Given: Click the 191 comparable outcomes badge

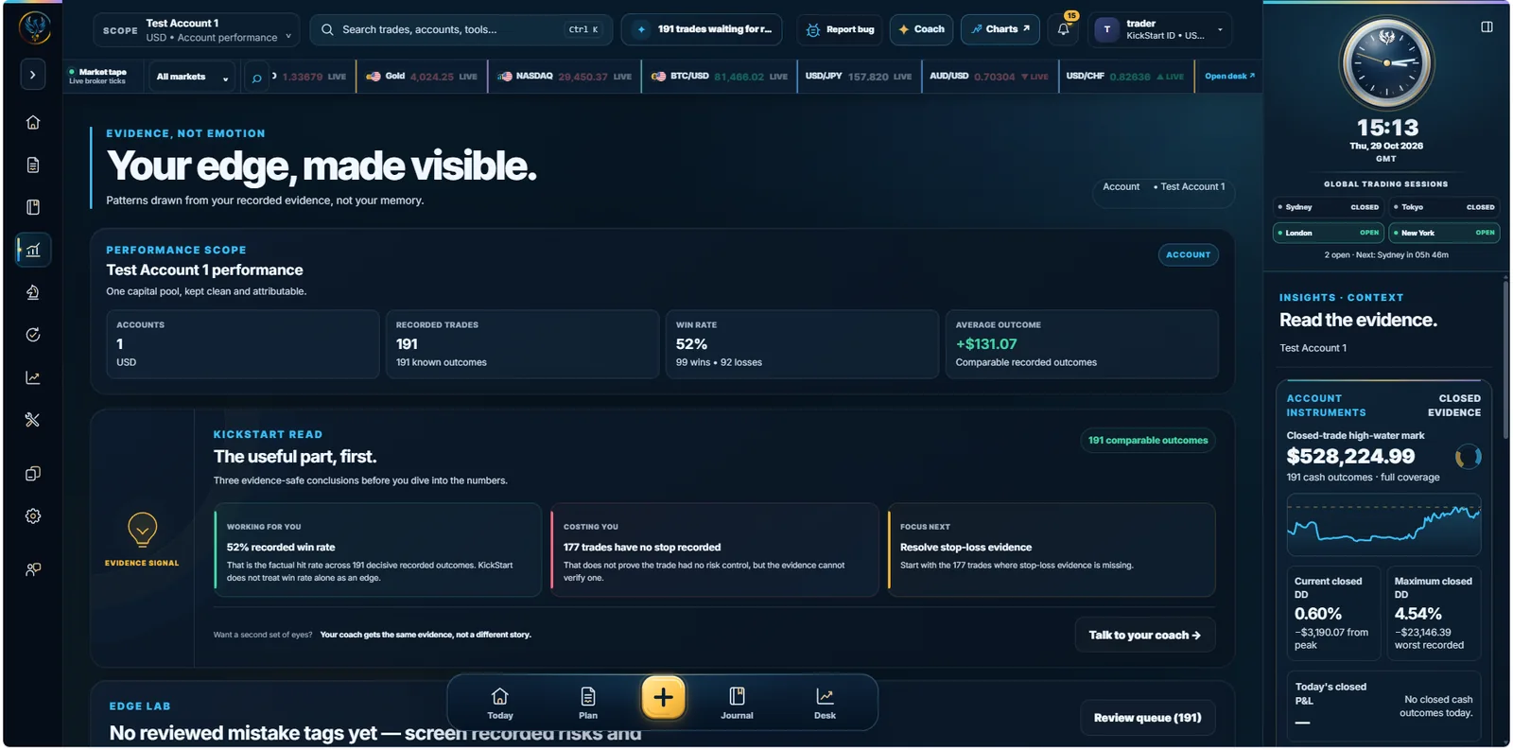Looking at the screenshot, I should point(1148,441).
